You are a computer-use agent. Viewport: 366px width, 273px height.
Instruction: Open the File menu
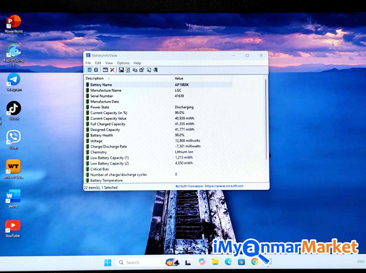click(x=88, y=63)
